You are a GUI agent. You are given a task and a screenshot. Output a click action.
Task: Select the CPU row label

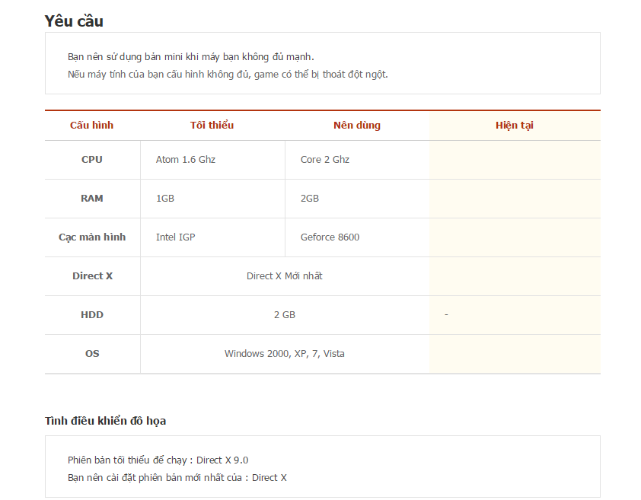(91, 160)
